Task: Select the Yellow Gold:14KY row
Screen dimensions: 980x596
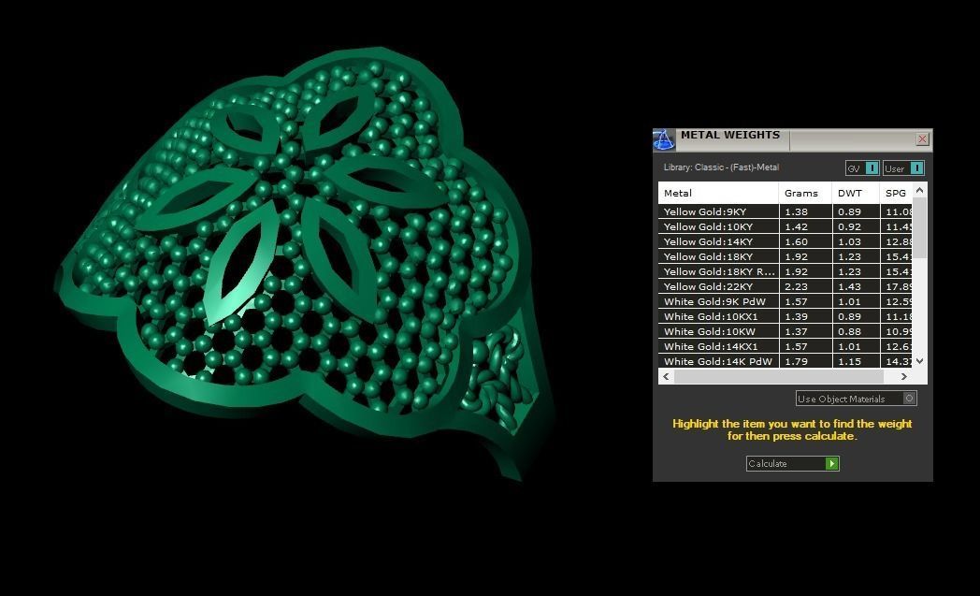Action: [x=785, y=241]
